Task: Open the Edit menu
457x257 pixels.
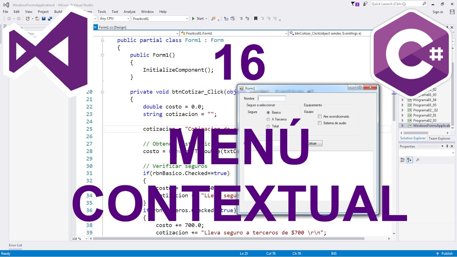Action: point(17,12)
